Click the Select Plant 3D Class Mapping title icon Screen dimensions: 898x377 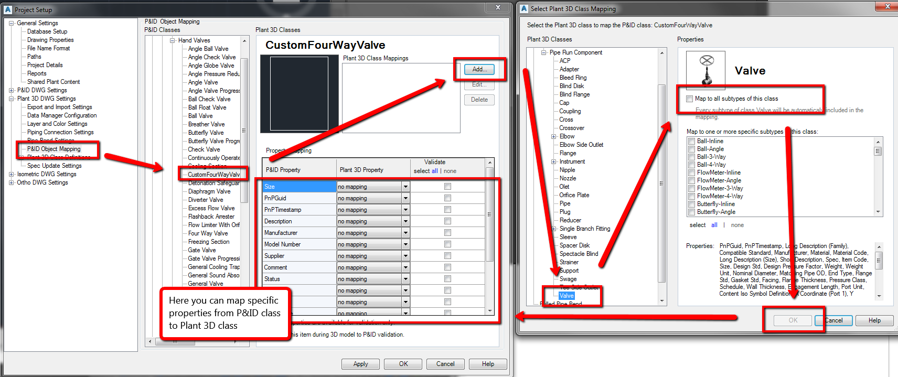[524, 8]
